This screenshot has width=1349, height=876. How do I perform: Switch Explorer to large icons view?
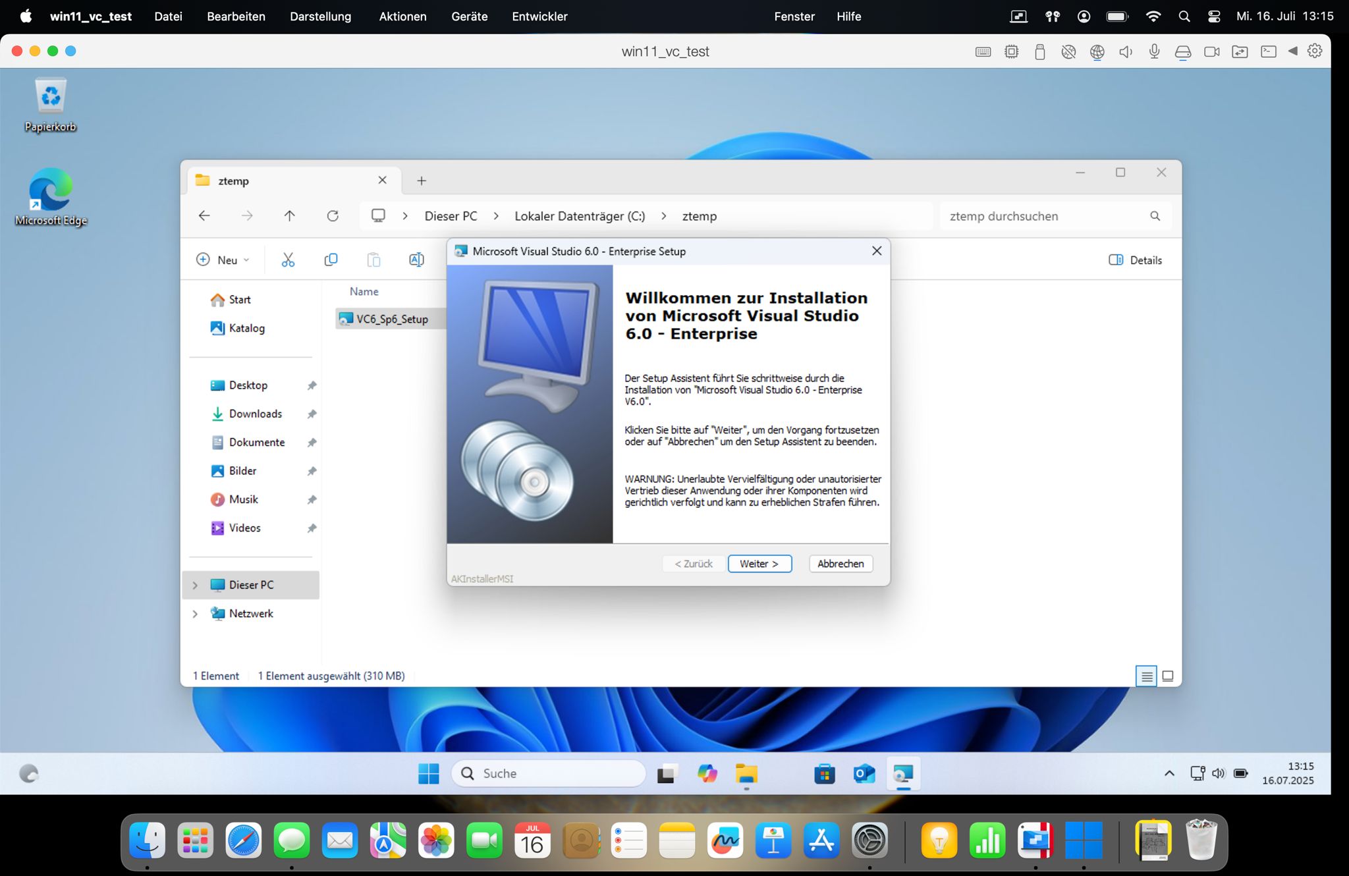point(1168,676)
